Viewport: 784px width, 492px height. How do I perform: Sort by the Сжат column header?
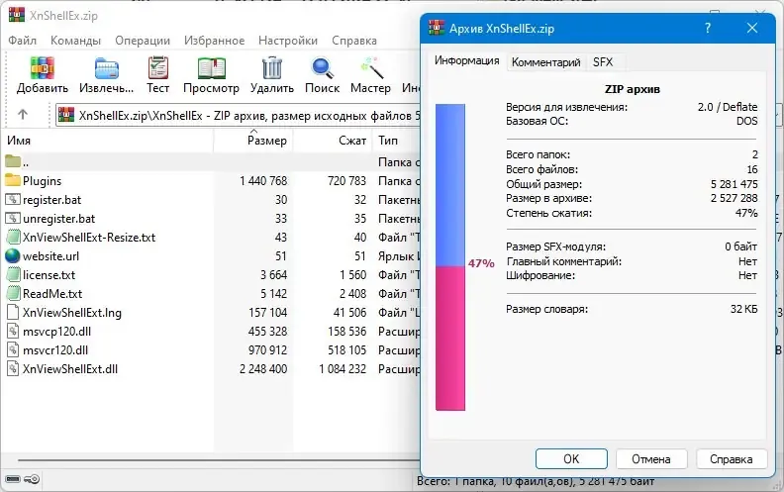point(333,141)
